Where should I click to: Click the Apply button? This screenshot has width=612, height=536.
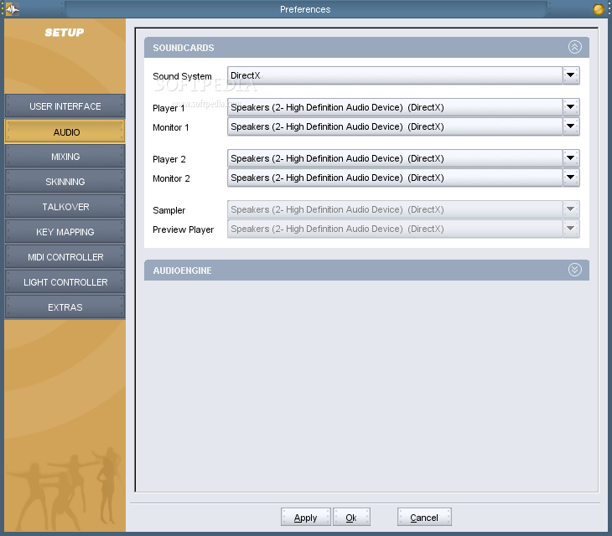306,518
